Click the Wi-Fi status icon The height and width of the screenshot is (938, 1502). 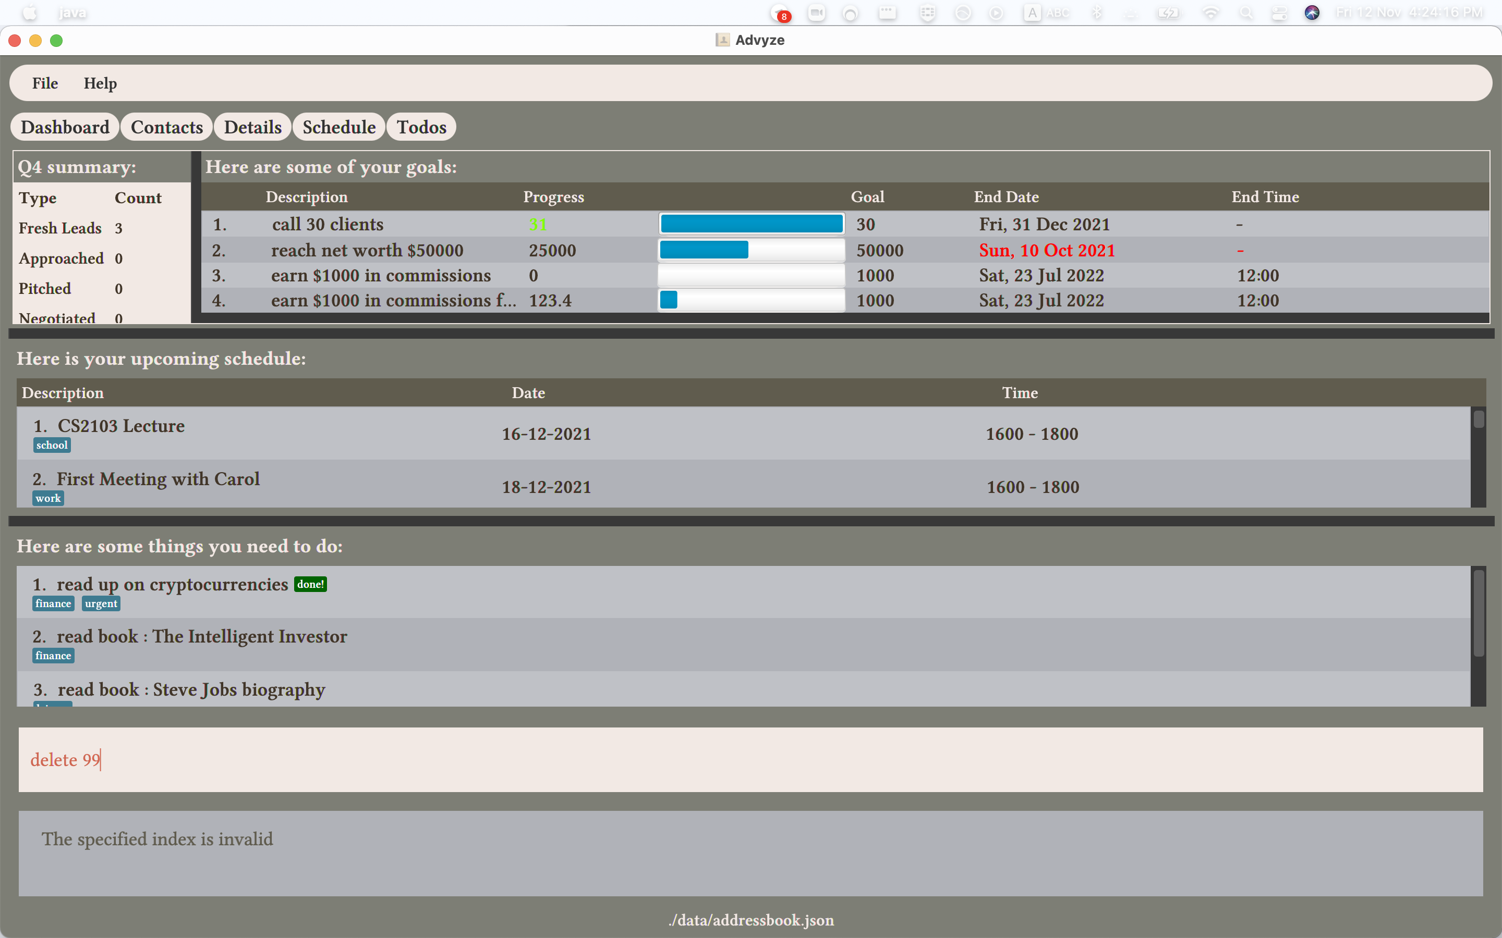click(1210, 13)
